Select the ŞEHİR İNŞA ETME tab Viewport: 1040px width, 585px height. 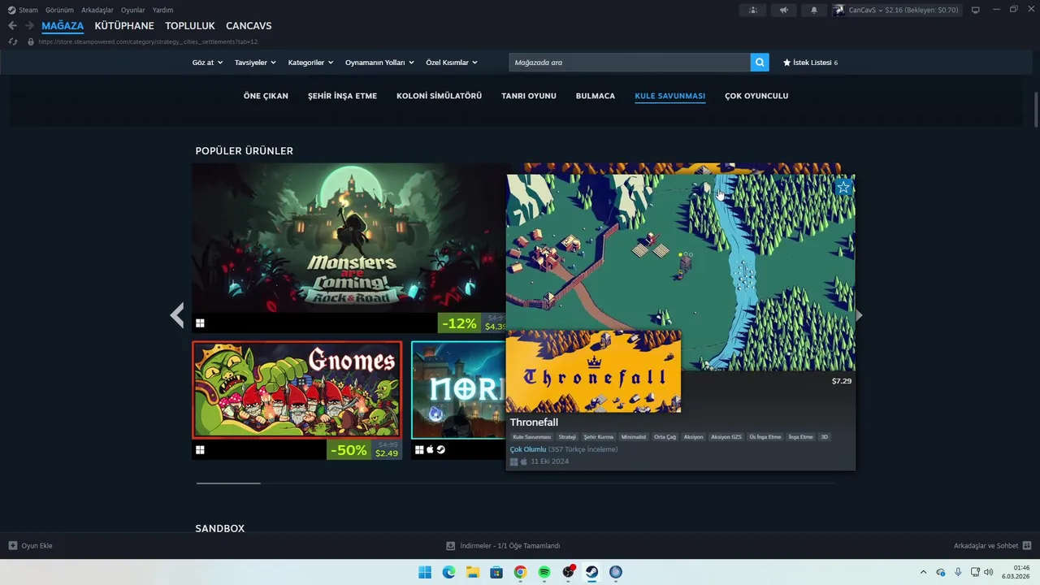(x=342, y=96)
